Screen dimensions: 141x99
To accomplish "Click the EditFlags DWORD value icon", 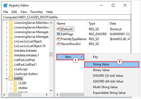I will 58,34.
